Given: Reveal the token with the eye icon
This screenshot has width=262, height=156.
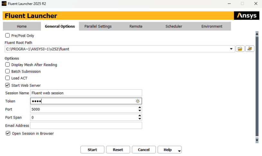Looking at the screenshot, I should click(137, 101).
